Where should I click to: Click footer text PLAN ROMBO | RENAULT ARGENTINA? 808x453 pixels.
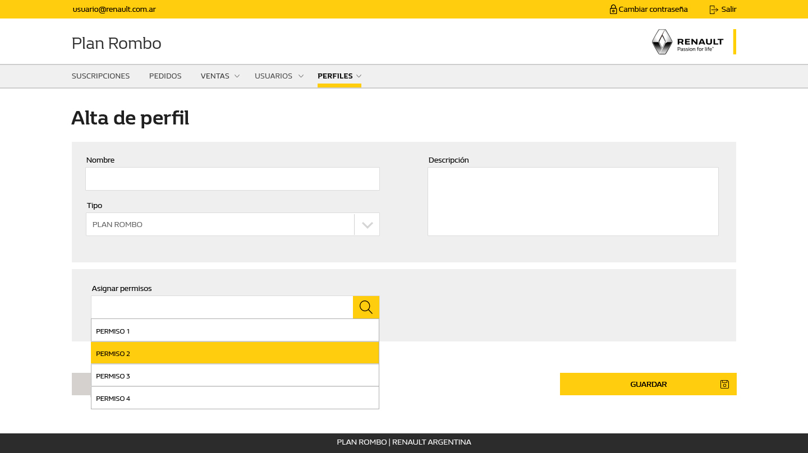coord(404,442)
